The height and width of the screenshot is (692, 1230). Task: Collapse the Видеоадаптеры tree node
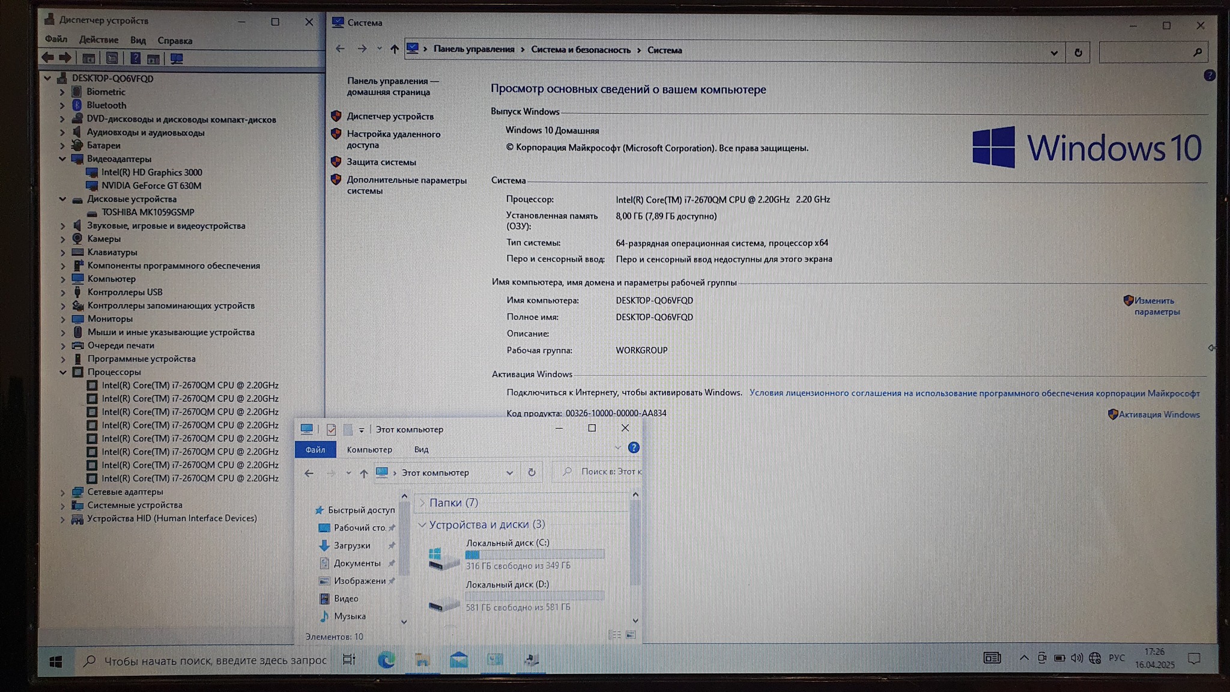[x=62, y=159]
